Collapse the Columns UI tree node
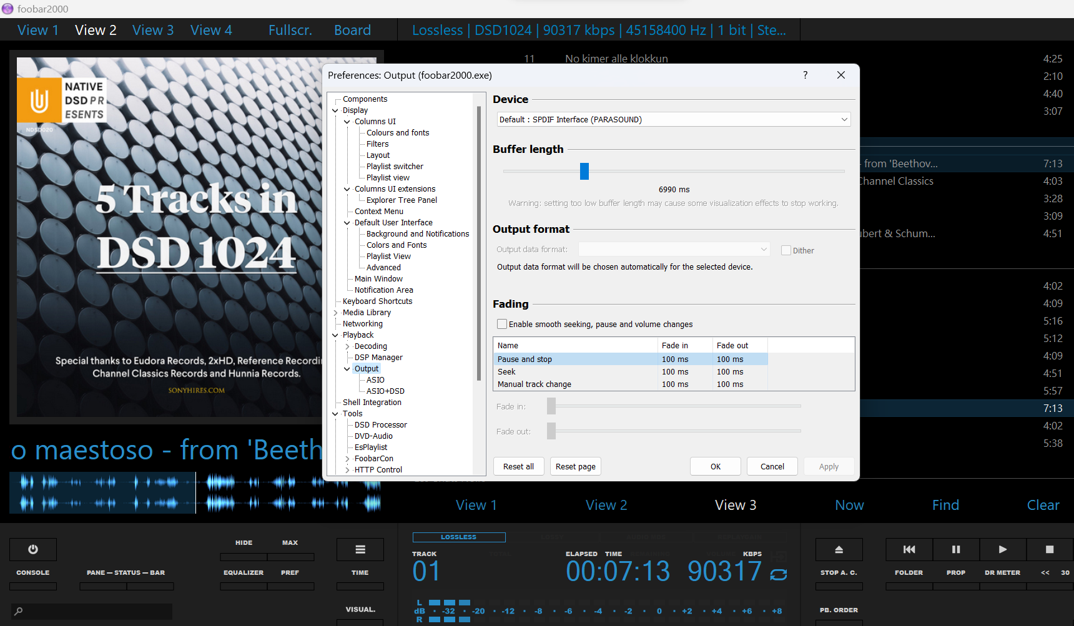 pos(347,122)
